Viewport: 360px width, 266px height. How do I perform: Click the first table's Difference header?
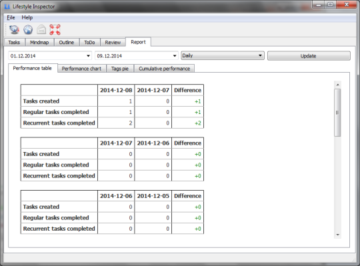pos(188,90)
